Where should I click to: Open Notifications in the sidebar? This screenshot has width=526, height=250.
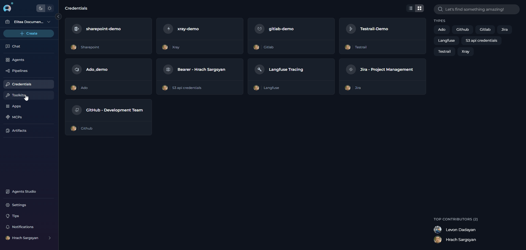coord(29,227)
